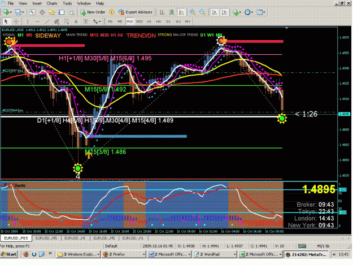Image resolution: width=353 pixels, height=265 pixels.
Task: Switch to 214282: MetaTrader taskbar button
Action: pyautogui.click(x=306, y=254)
